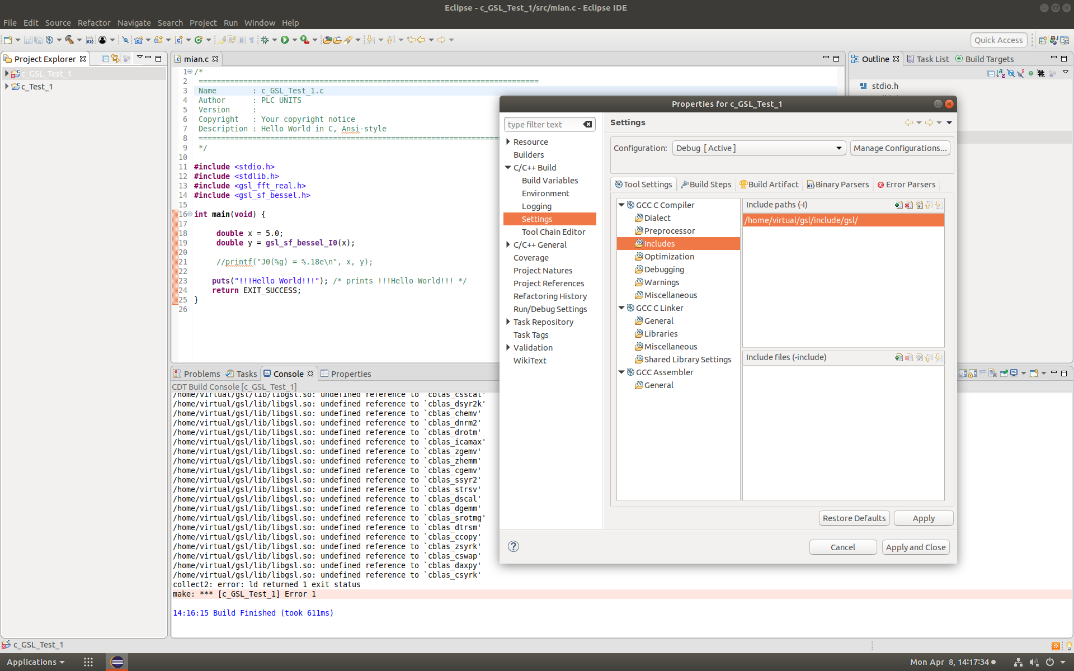Click the New C Source File icon
The height and width of the screenshot is (671, 1074).
pos(178,40)
